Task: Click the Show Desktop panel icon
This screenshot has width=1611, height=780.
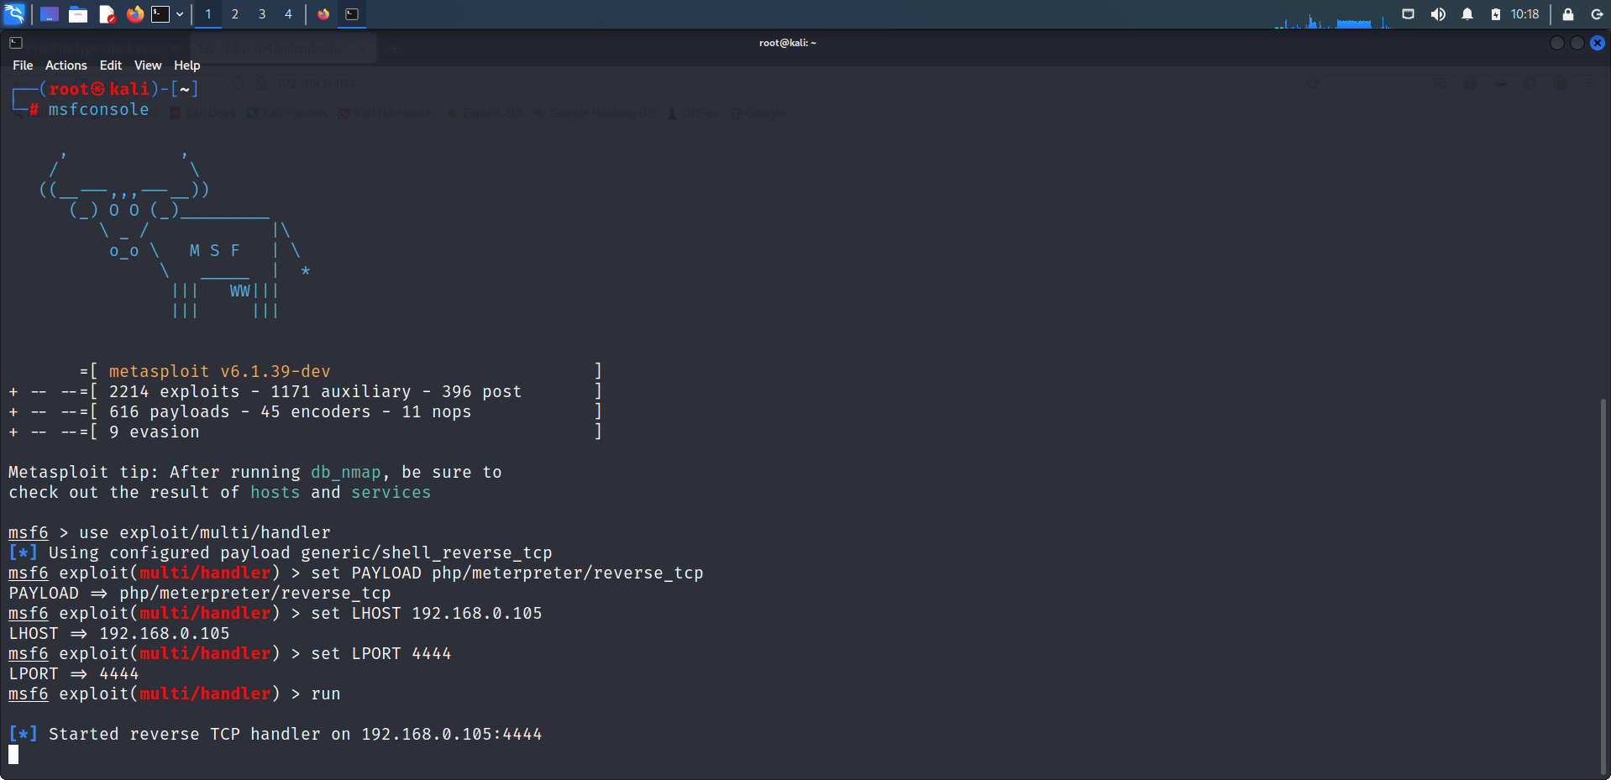Action: pyautogui.click(x=50, y=14)
